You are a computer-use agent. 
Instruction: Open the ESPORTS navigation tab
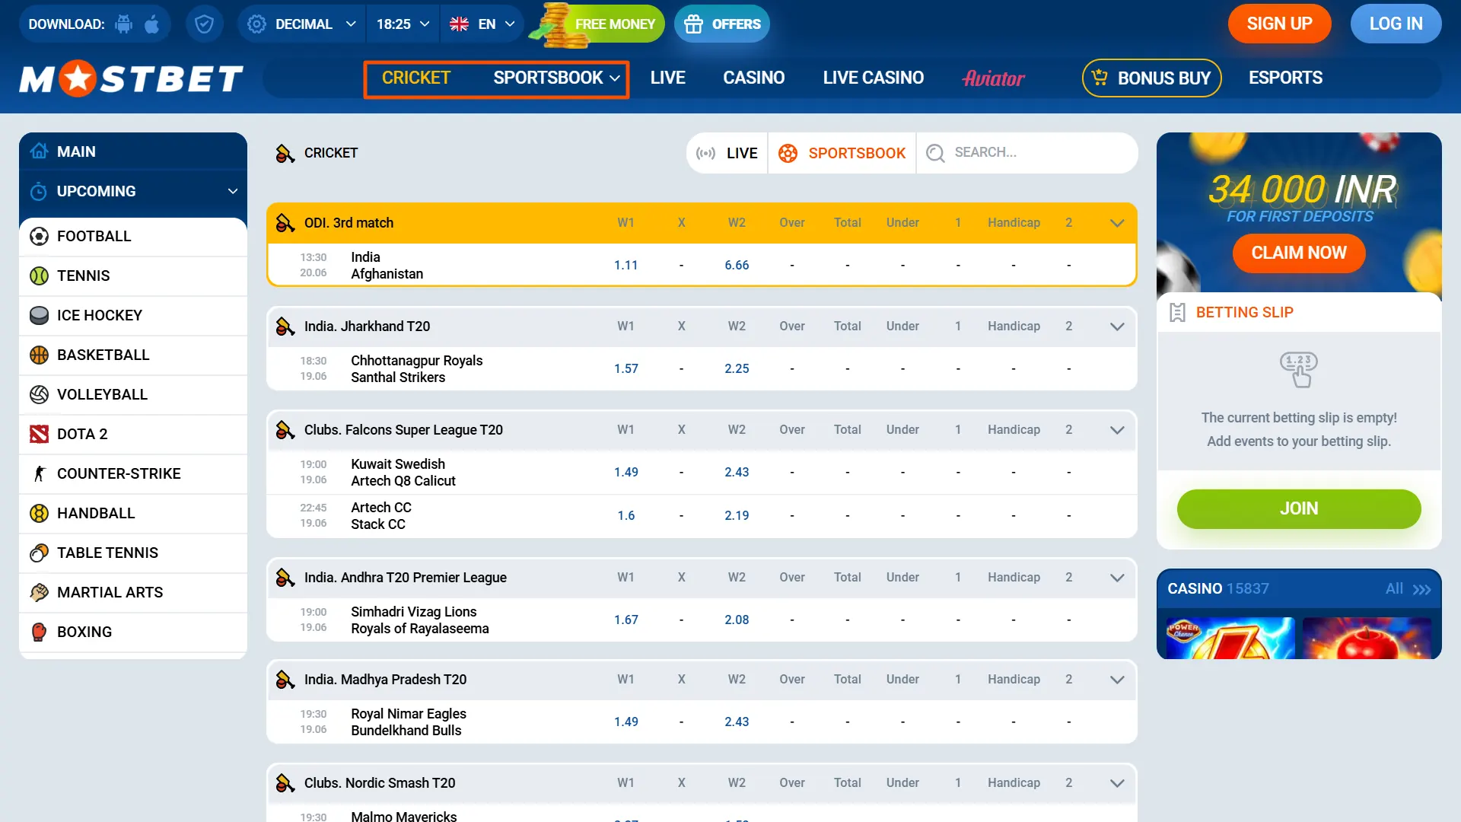click(x=1285, y=78)
